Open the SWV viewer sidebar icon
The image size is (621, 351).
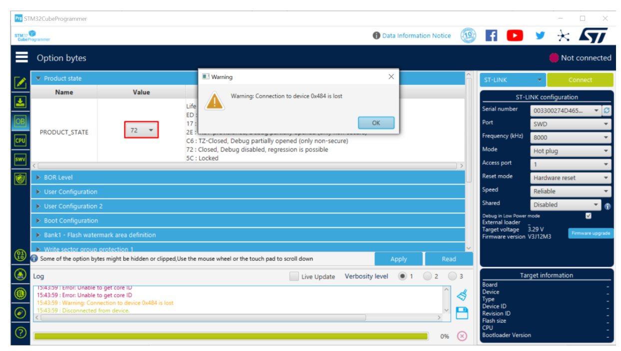coord(20,160)
